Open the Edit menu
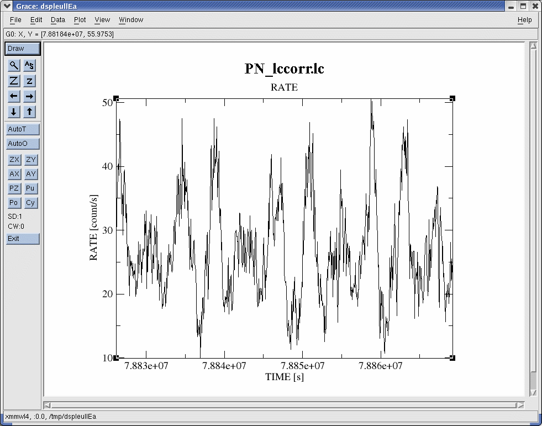 (x=36, y=20)
